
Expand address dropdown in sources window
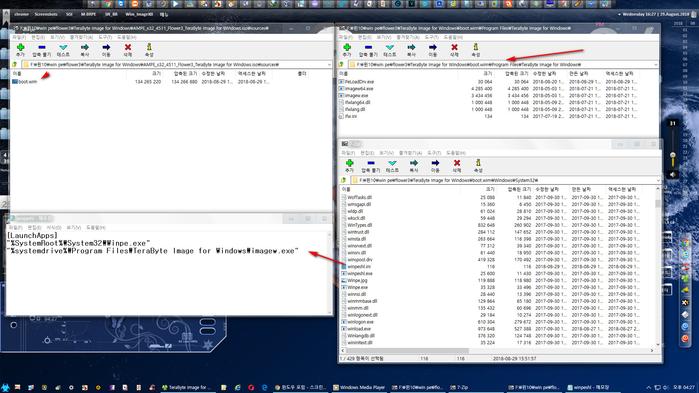329,64
